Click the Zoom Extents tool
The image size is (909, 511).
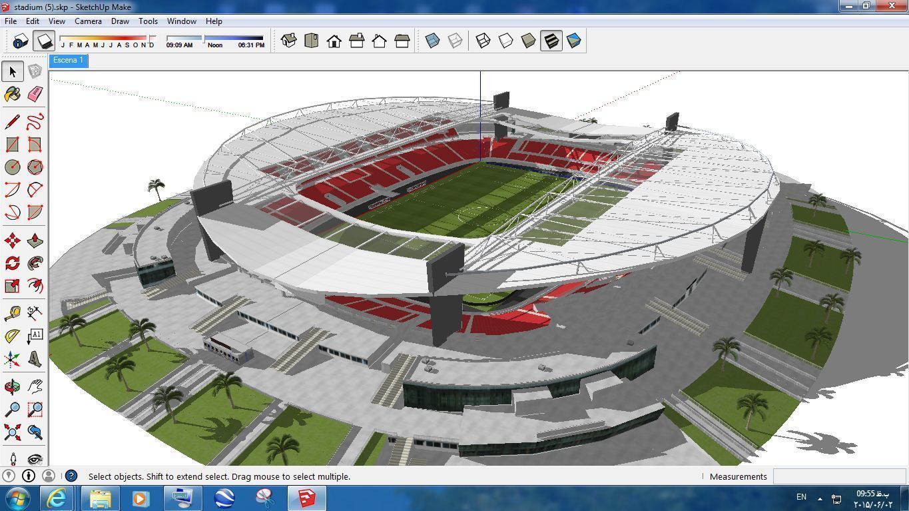click(x=13, y=432)
